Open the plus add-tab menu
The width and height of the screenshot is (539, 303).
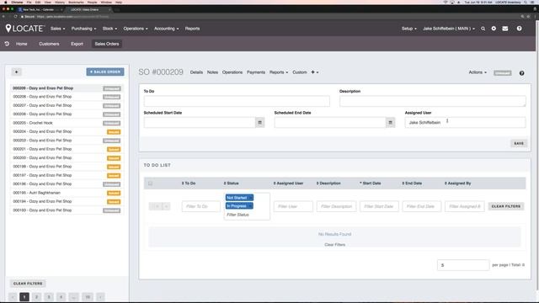tap(314, 72)
